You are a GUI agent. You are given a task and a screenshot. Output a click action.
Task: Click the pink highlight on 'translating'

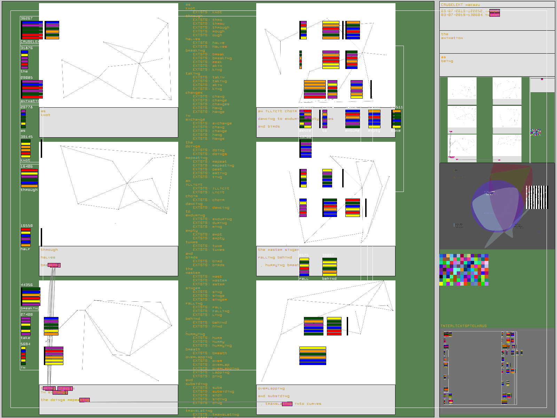coord(287,404)
